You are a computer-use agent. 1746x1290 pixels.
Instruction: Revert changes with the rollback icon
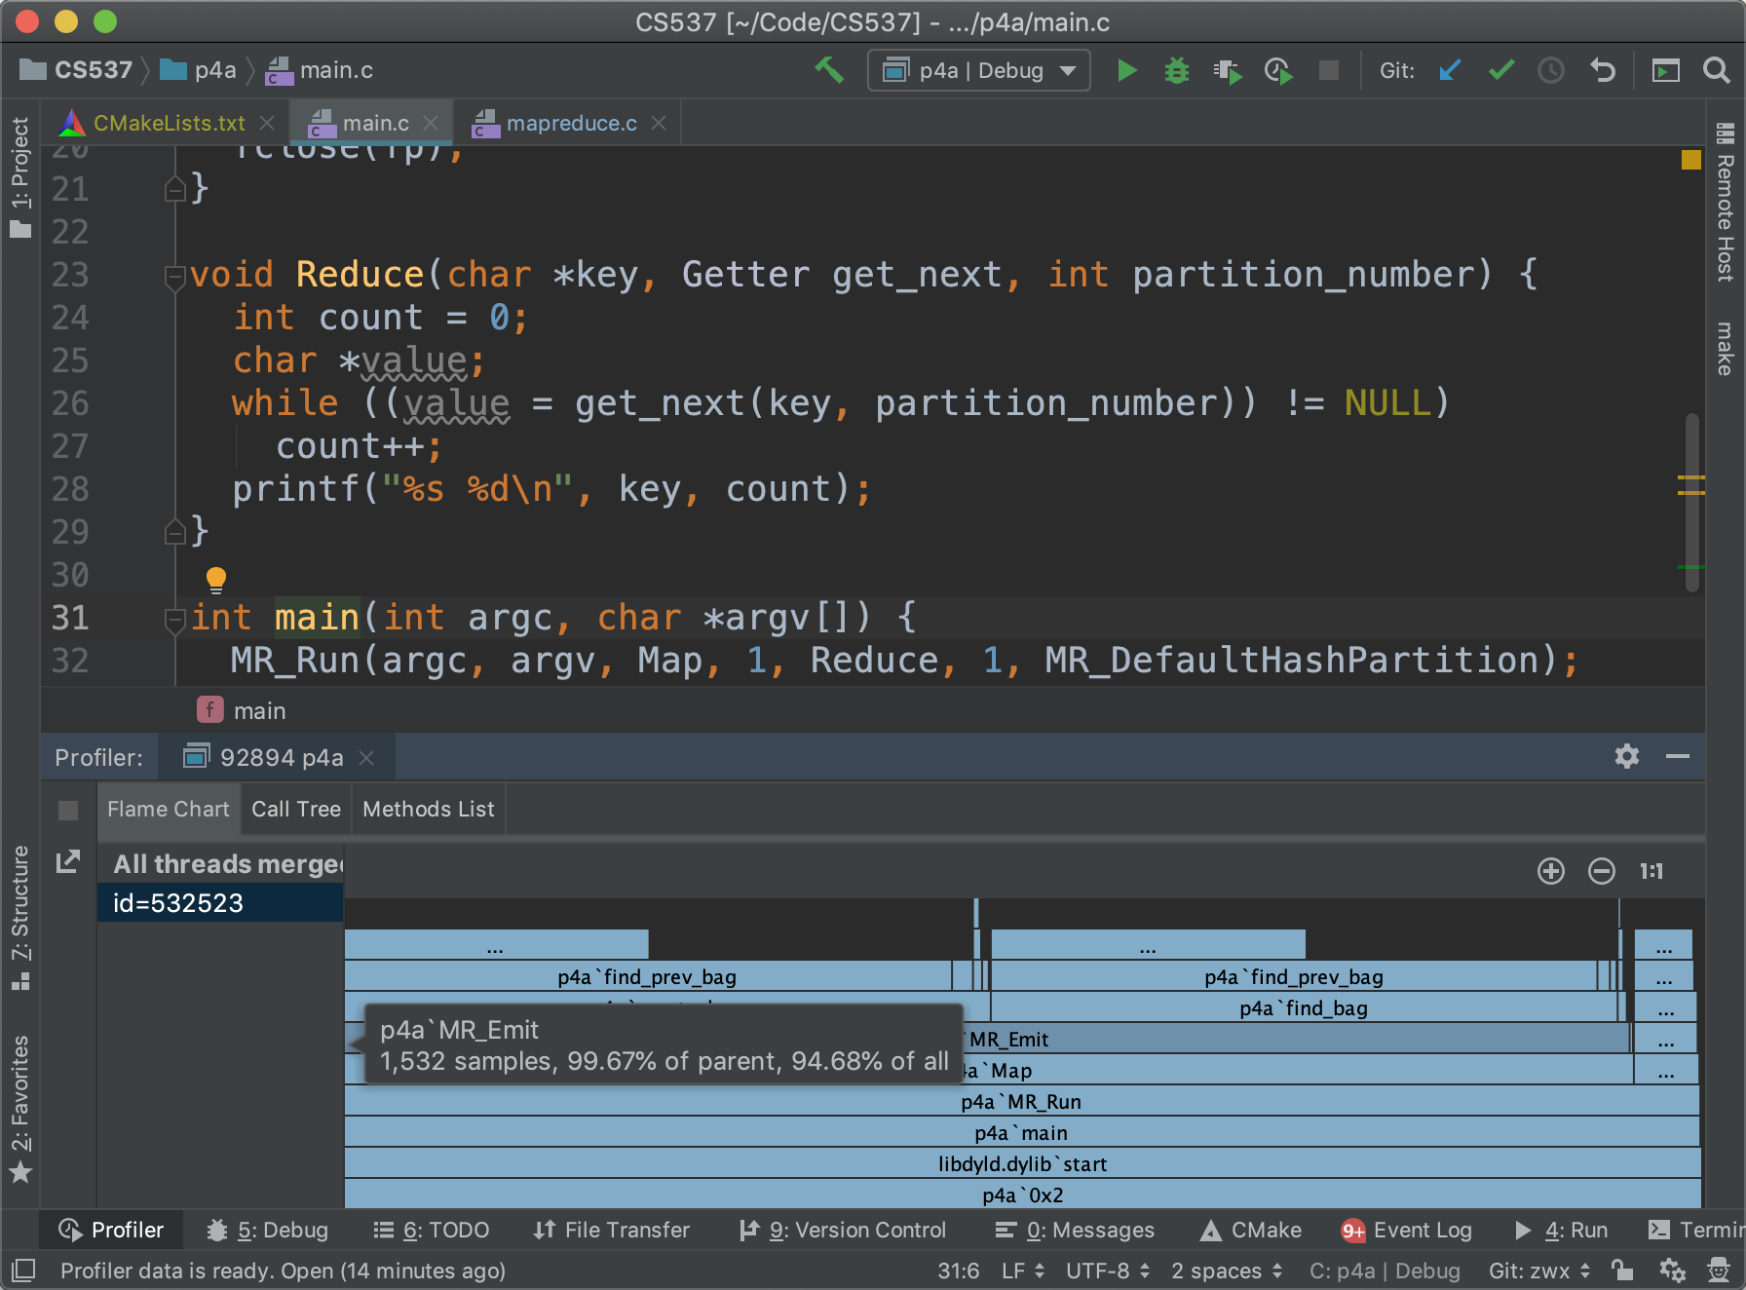click(1603, 70)
